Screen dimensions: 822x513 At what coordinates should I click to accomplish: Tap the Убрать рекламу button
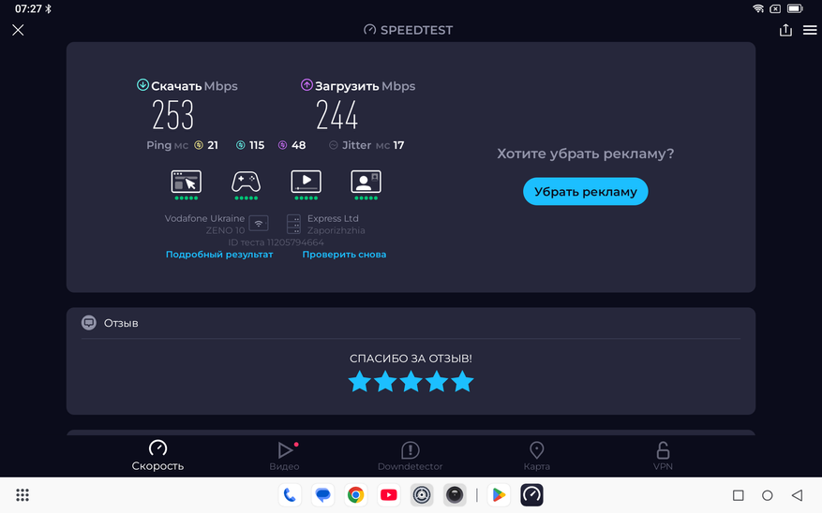pyautogui.click(x=586, y=192)
